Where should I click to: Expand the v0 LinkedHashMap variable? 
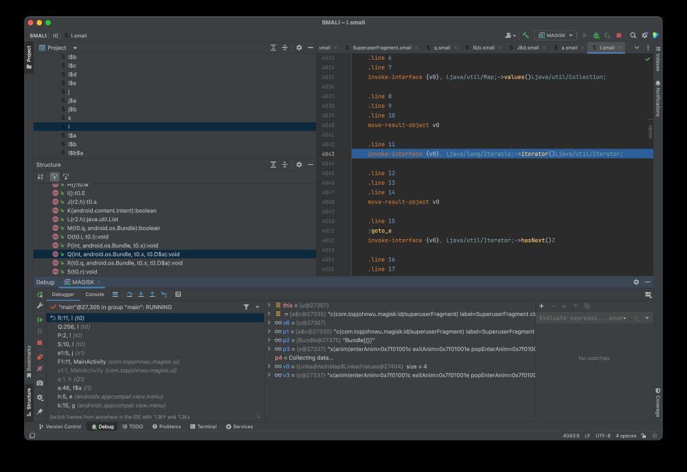269,366
